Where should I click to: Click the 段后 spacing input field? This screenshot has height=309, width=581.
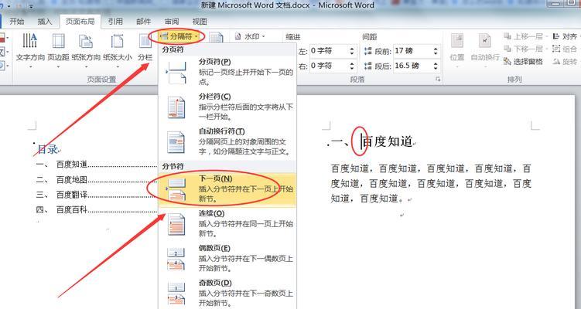tap(413, 66)
